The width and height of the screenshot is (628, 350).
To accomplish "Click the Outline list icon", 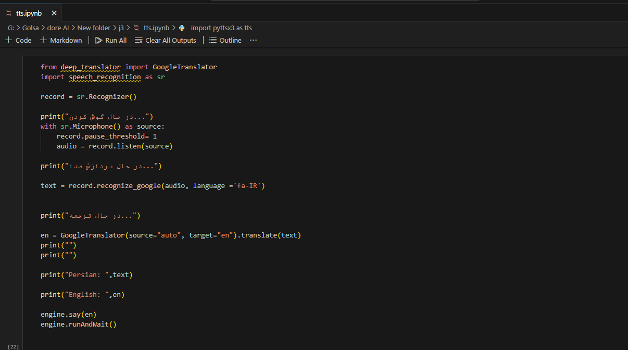I will point(212,40).
